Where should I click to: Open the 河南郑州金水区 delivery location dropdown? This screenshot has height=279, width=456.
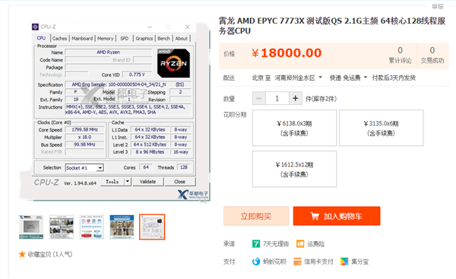299,78
